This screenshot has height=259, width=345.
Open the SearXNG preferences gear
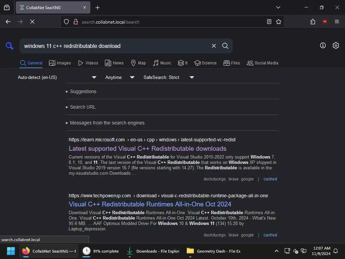point(336,46)
